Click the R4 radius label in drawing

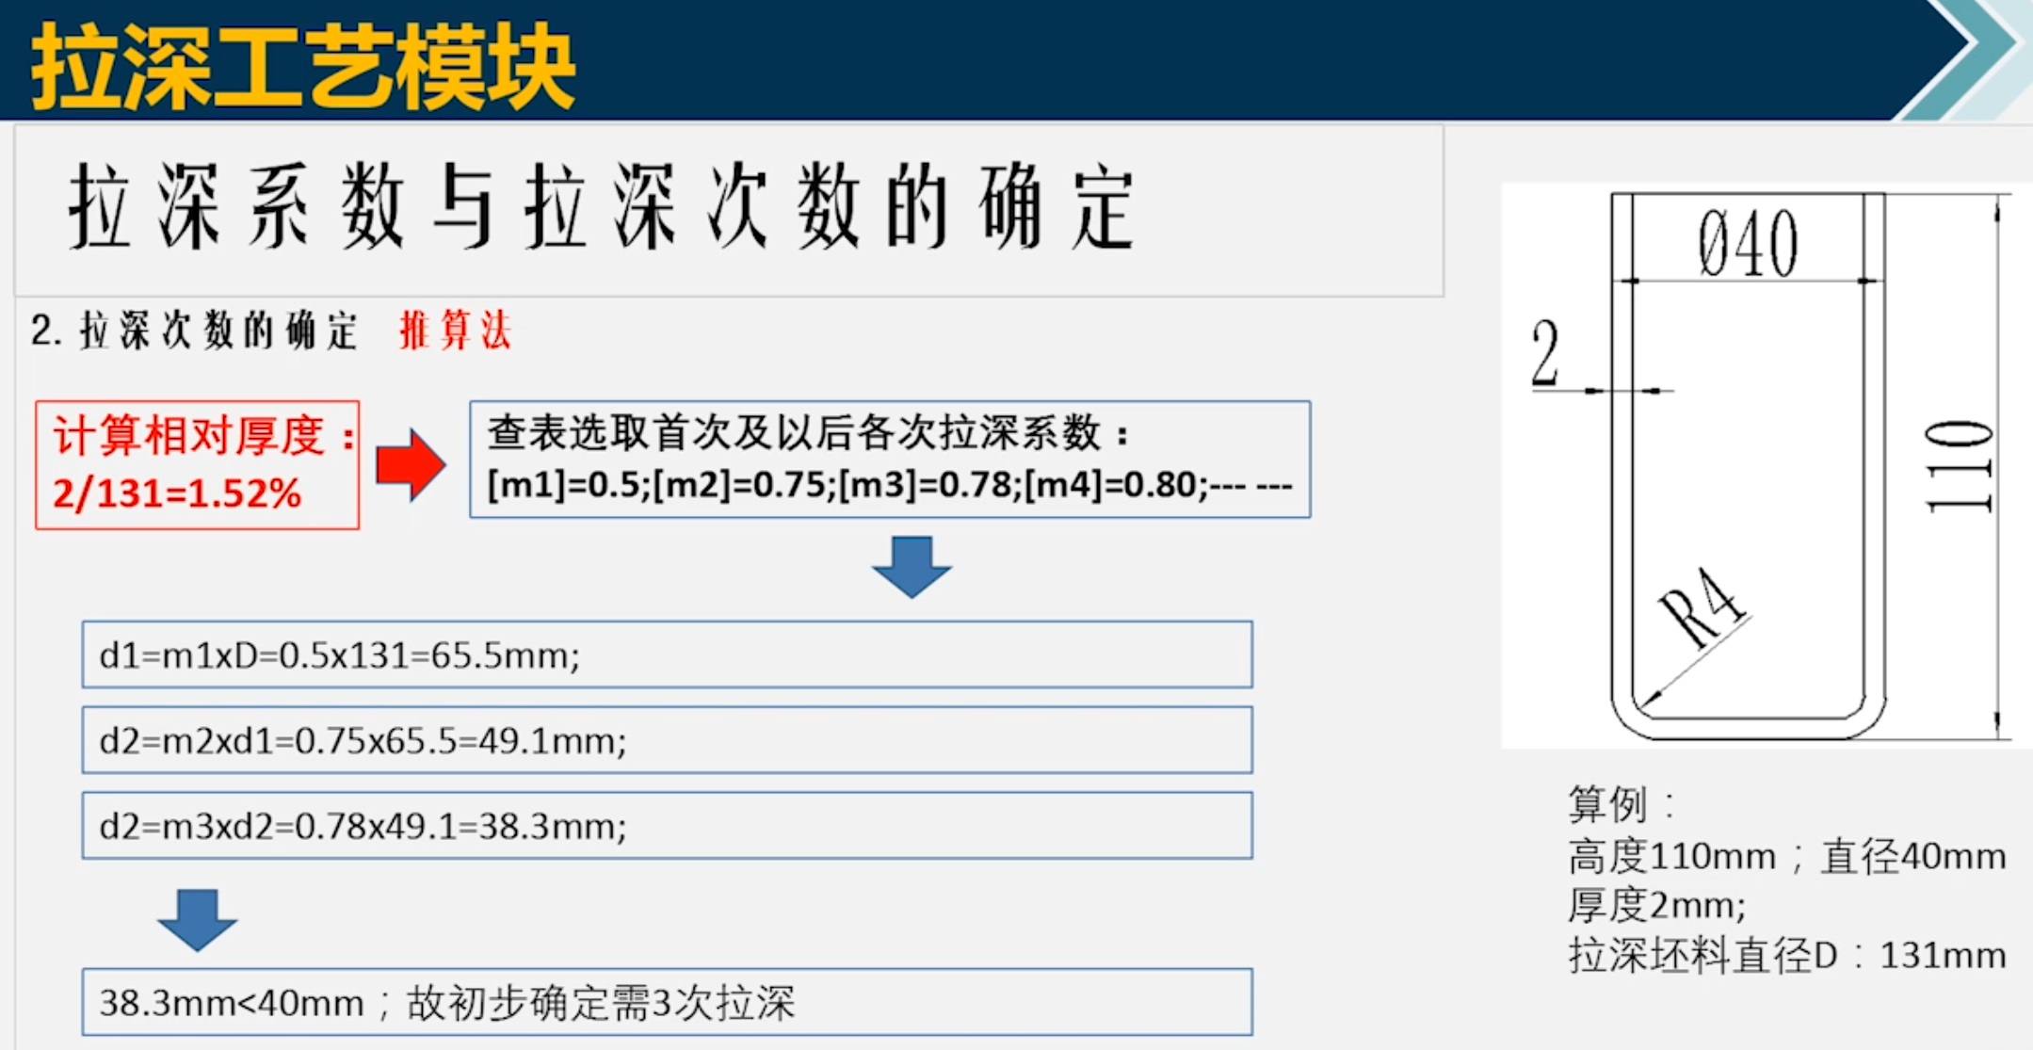coord(1702,607)
